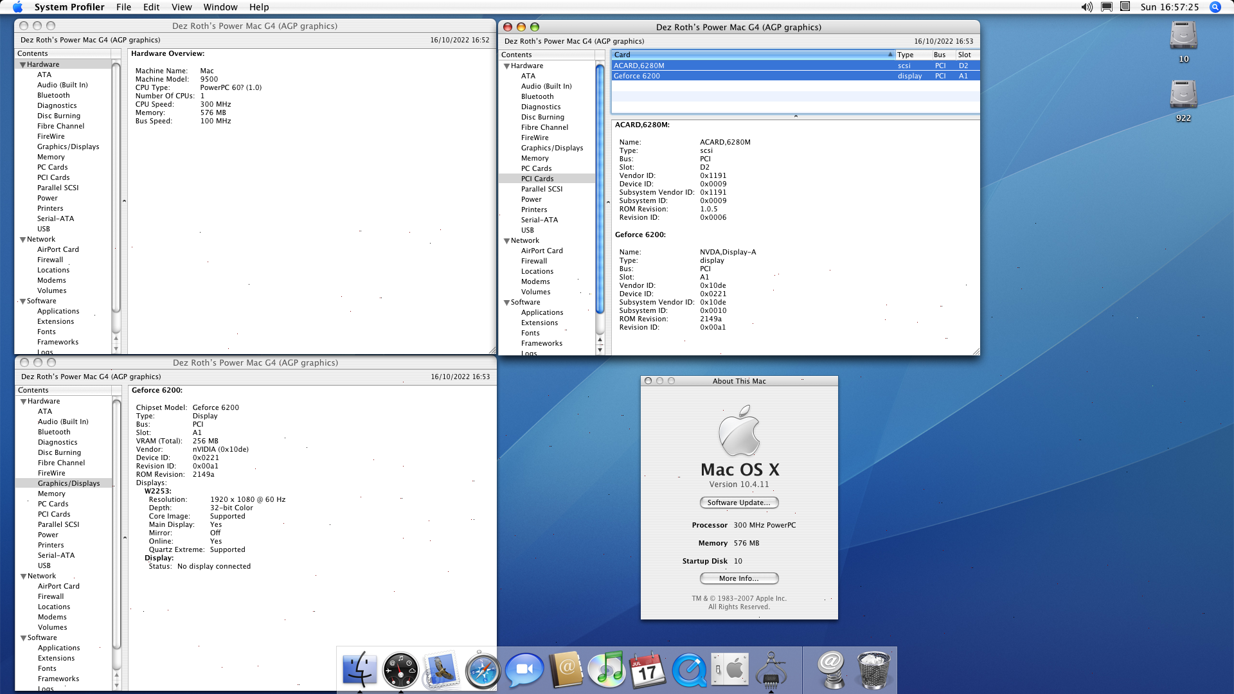The height and width of the screenshot is (694, 1234).
Task: Collapse Software section in Geforce 6200 window sidebar
Action: click(23, 638)
